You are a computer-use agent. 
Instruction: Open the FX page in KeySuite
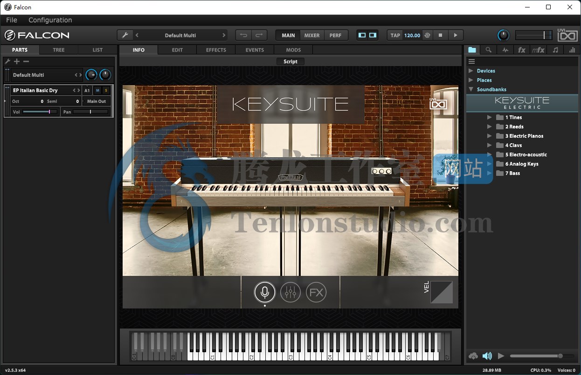(316, 292)
